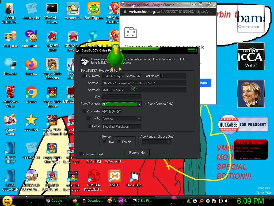Launch the PISSED BIRDS IN... icon
Screen dimensions: 274x206
click(52, 180)
